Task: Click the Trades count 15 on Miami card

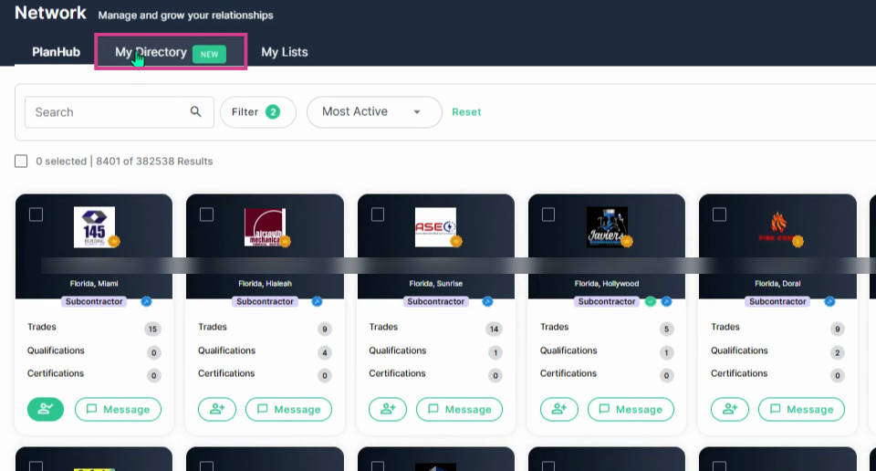Action: [x=152, y=330]
